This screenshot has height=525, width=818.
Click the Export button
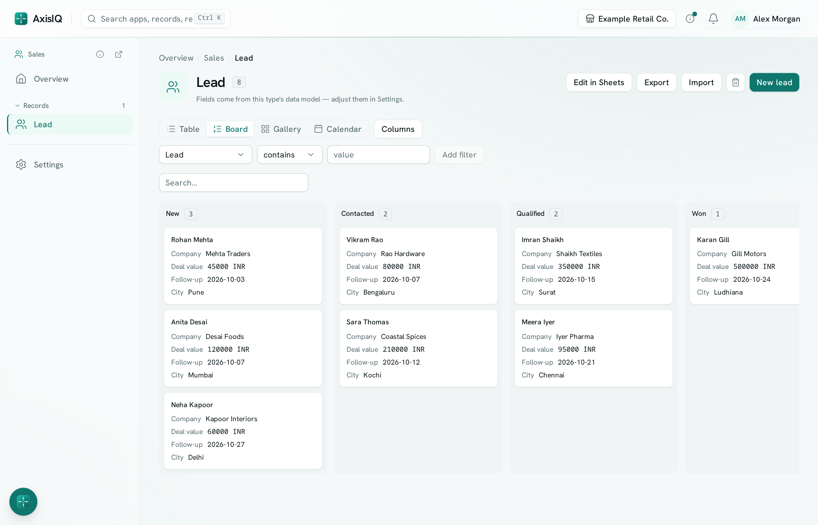click(656, 83)
